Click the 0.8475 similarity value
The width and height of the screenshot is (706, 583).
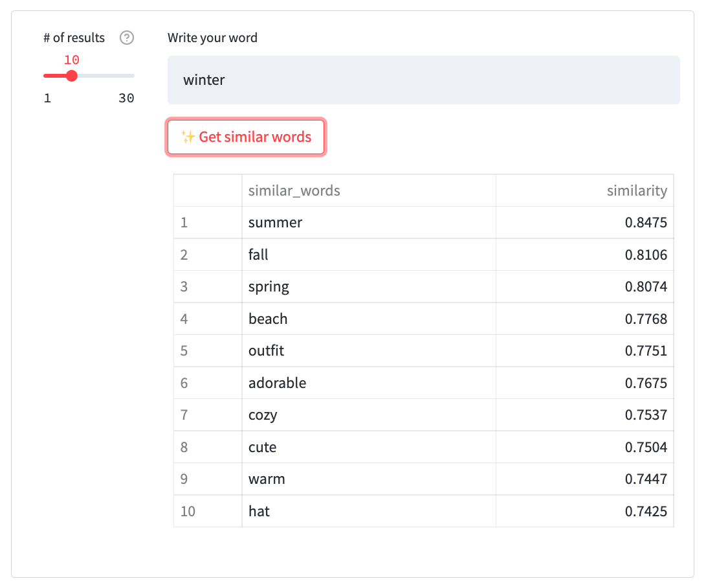(645, 223)
